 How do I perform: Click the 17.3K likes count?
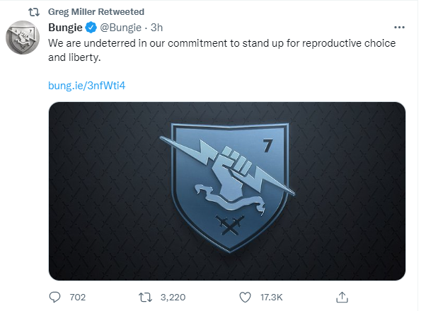(x=272, y=297)
